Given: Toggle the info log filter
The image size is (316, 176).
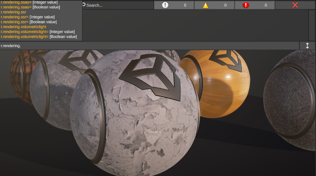Looking at the screenshot, I should [x=174, y=5].
